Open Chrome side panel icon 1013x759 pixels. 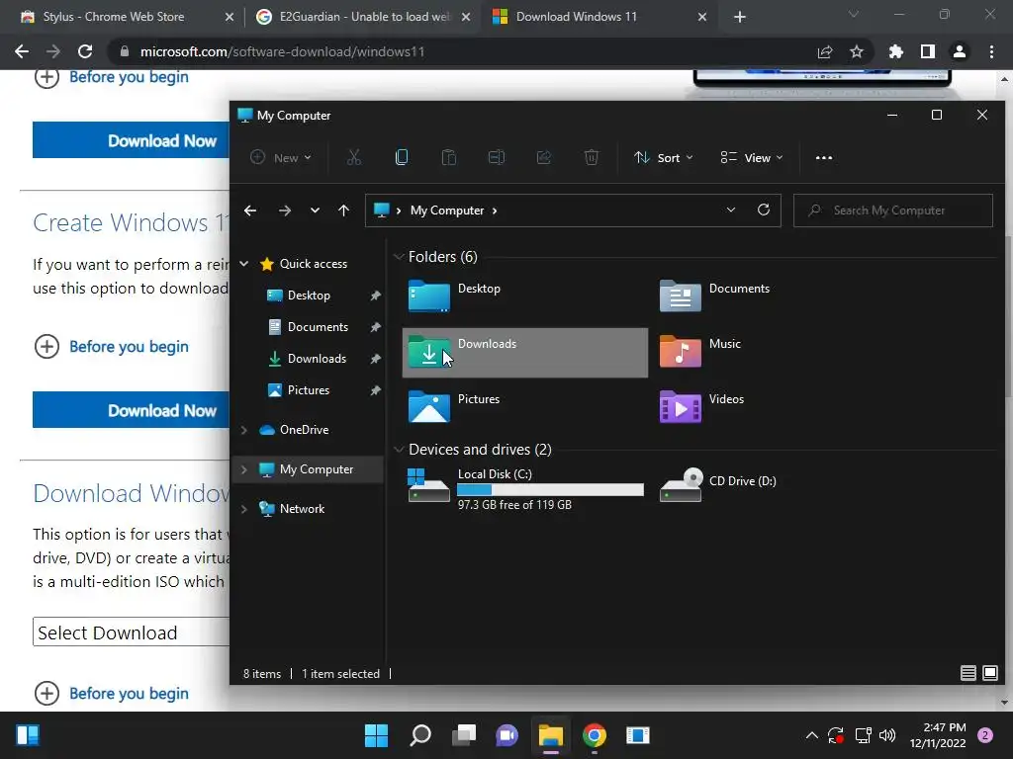coord(927,51)
